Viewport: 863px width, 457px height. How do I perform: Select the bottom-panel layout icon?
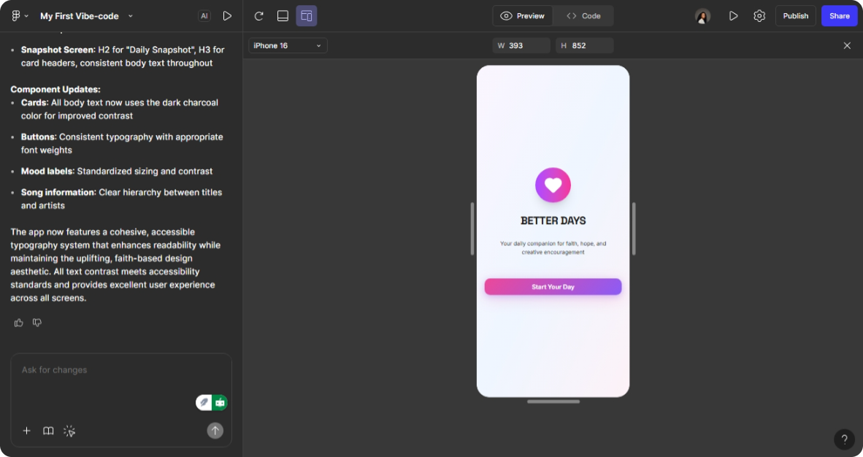[x=283, y=15]
